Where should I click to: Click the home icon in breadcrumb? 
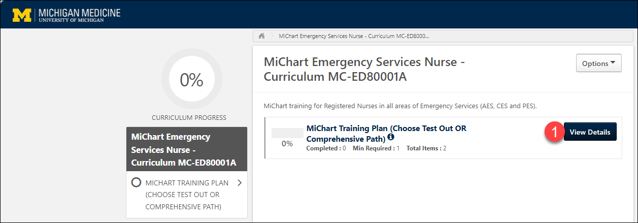262,37
